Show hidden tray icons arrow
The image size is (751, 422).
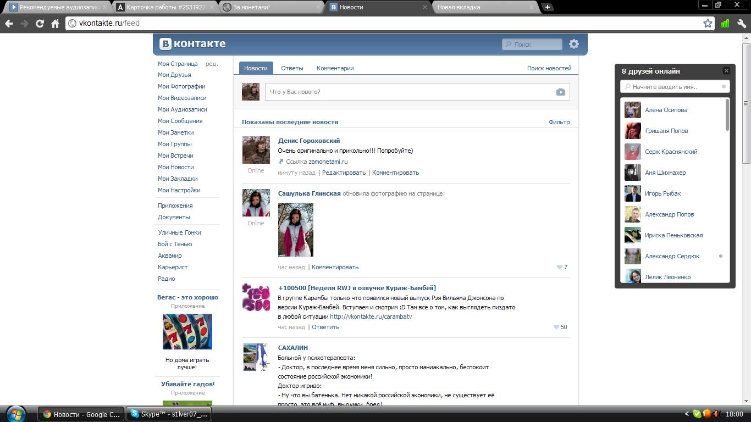click(687, 414)
